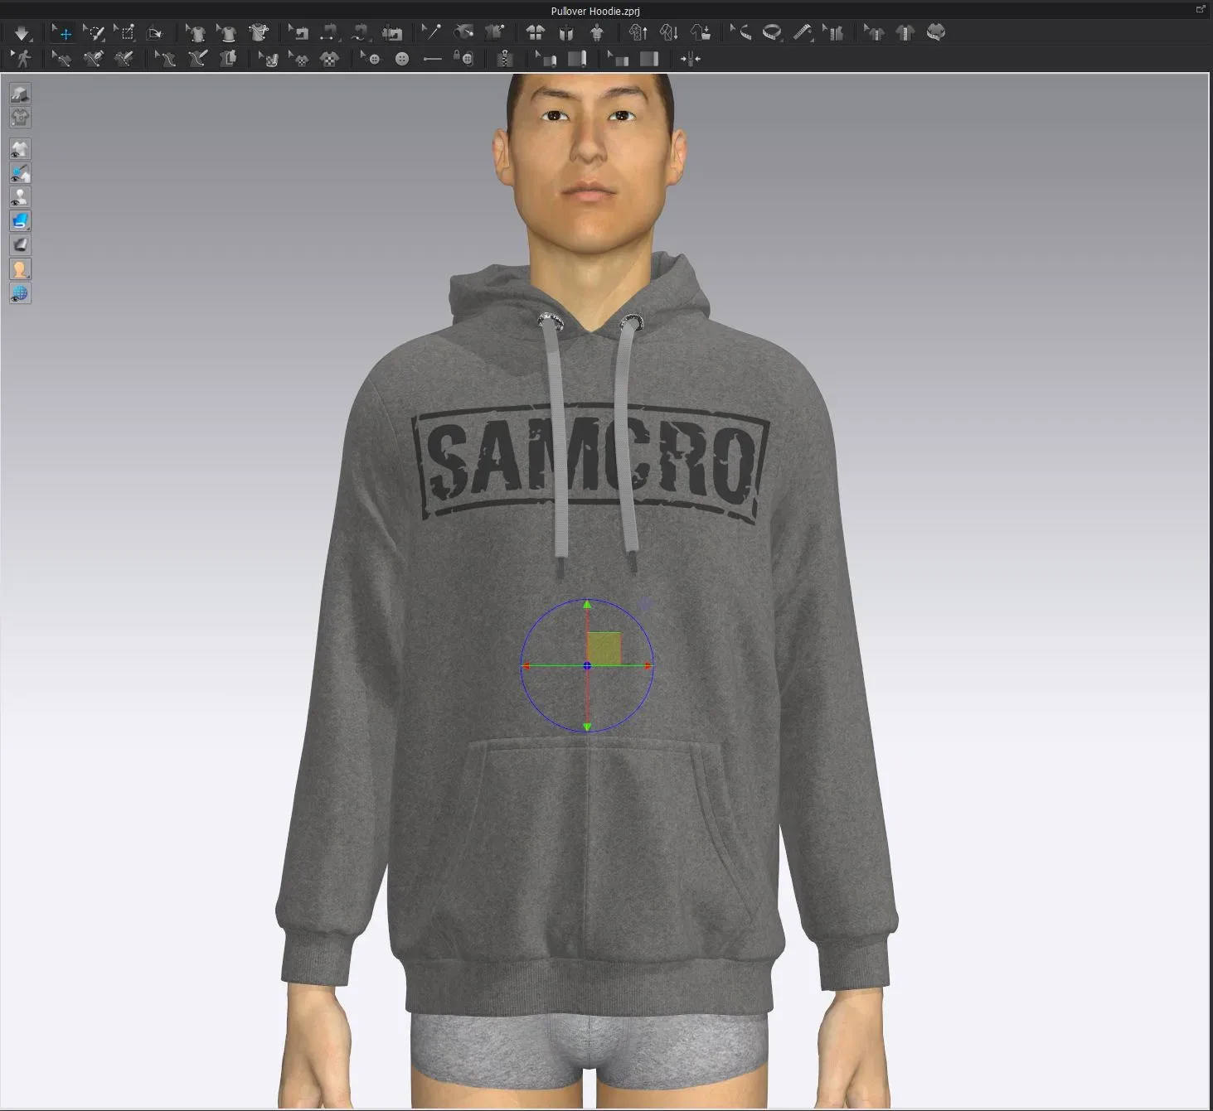
Task: Click the gizmo's green upward arrow
Action: click(587, 605)
